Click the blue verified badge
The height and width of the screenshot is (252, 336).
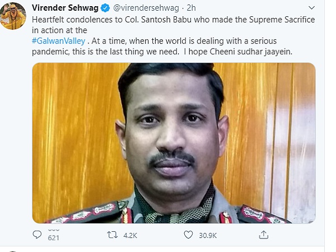[x=105, y=8]
